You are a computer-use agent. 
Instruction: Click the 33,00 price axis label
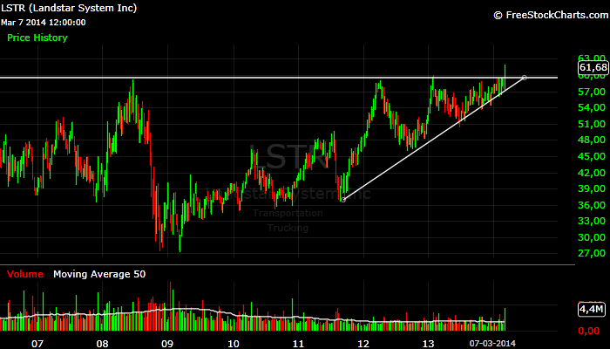pyautogui.click(x=592, y=222)
